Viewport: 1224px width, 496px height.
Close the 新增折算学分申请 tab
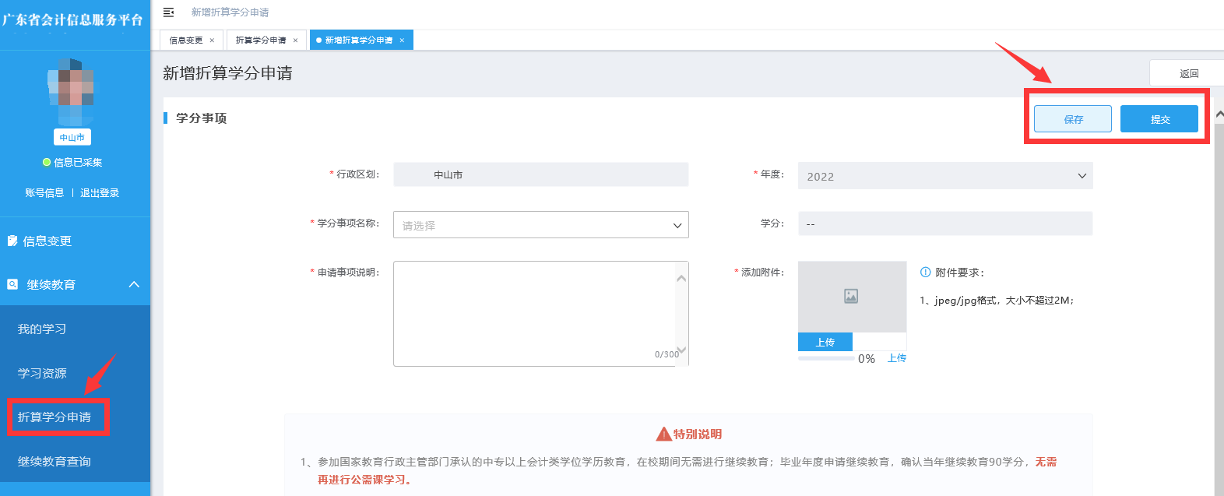click(402, 40)
